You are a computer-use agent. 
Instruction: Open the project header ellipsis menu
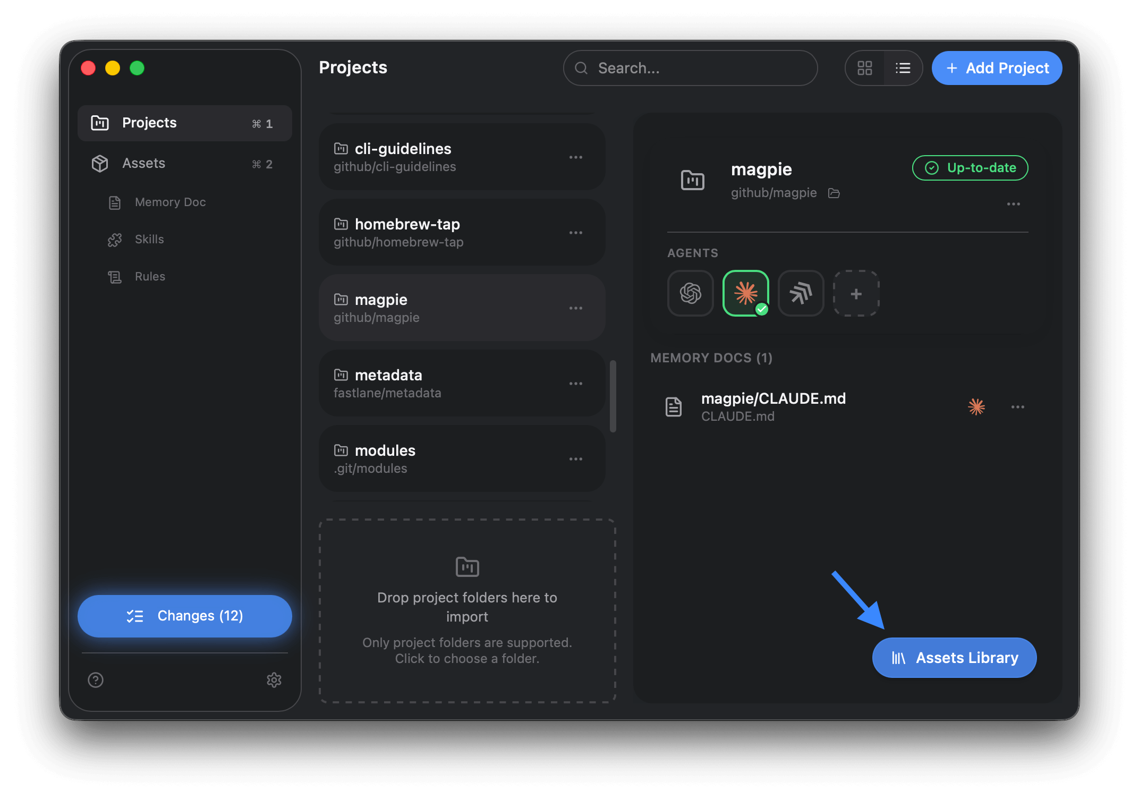click(1014, 204)
